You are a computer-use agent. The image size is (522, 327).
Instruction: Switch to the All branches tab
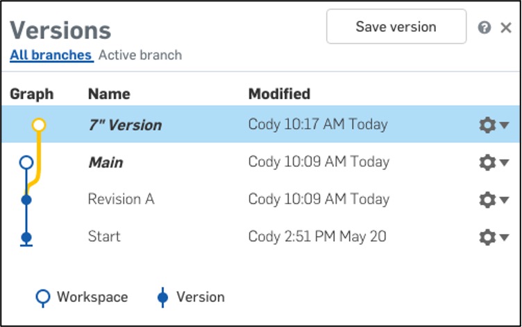(51, 55)
